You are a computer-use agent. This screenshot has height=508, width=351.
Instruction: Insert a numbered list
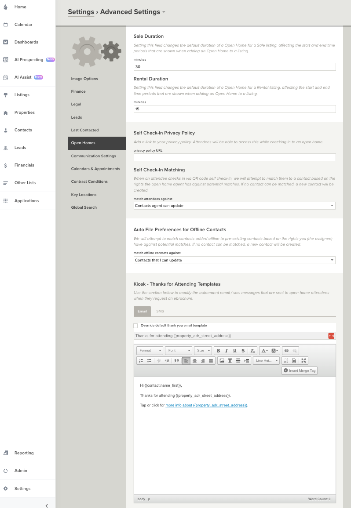[141, 361]
